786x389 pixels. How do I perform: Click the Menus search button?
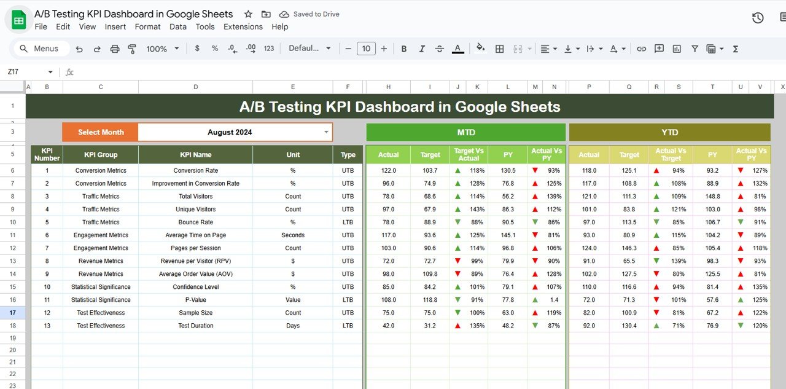(x=41, y=48)
